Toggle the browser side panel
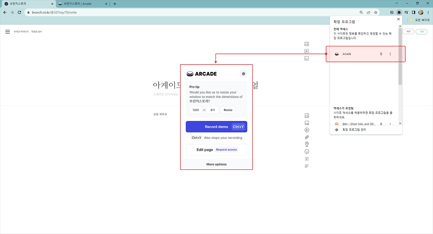 pyautogui.click(x=413, y=12)
